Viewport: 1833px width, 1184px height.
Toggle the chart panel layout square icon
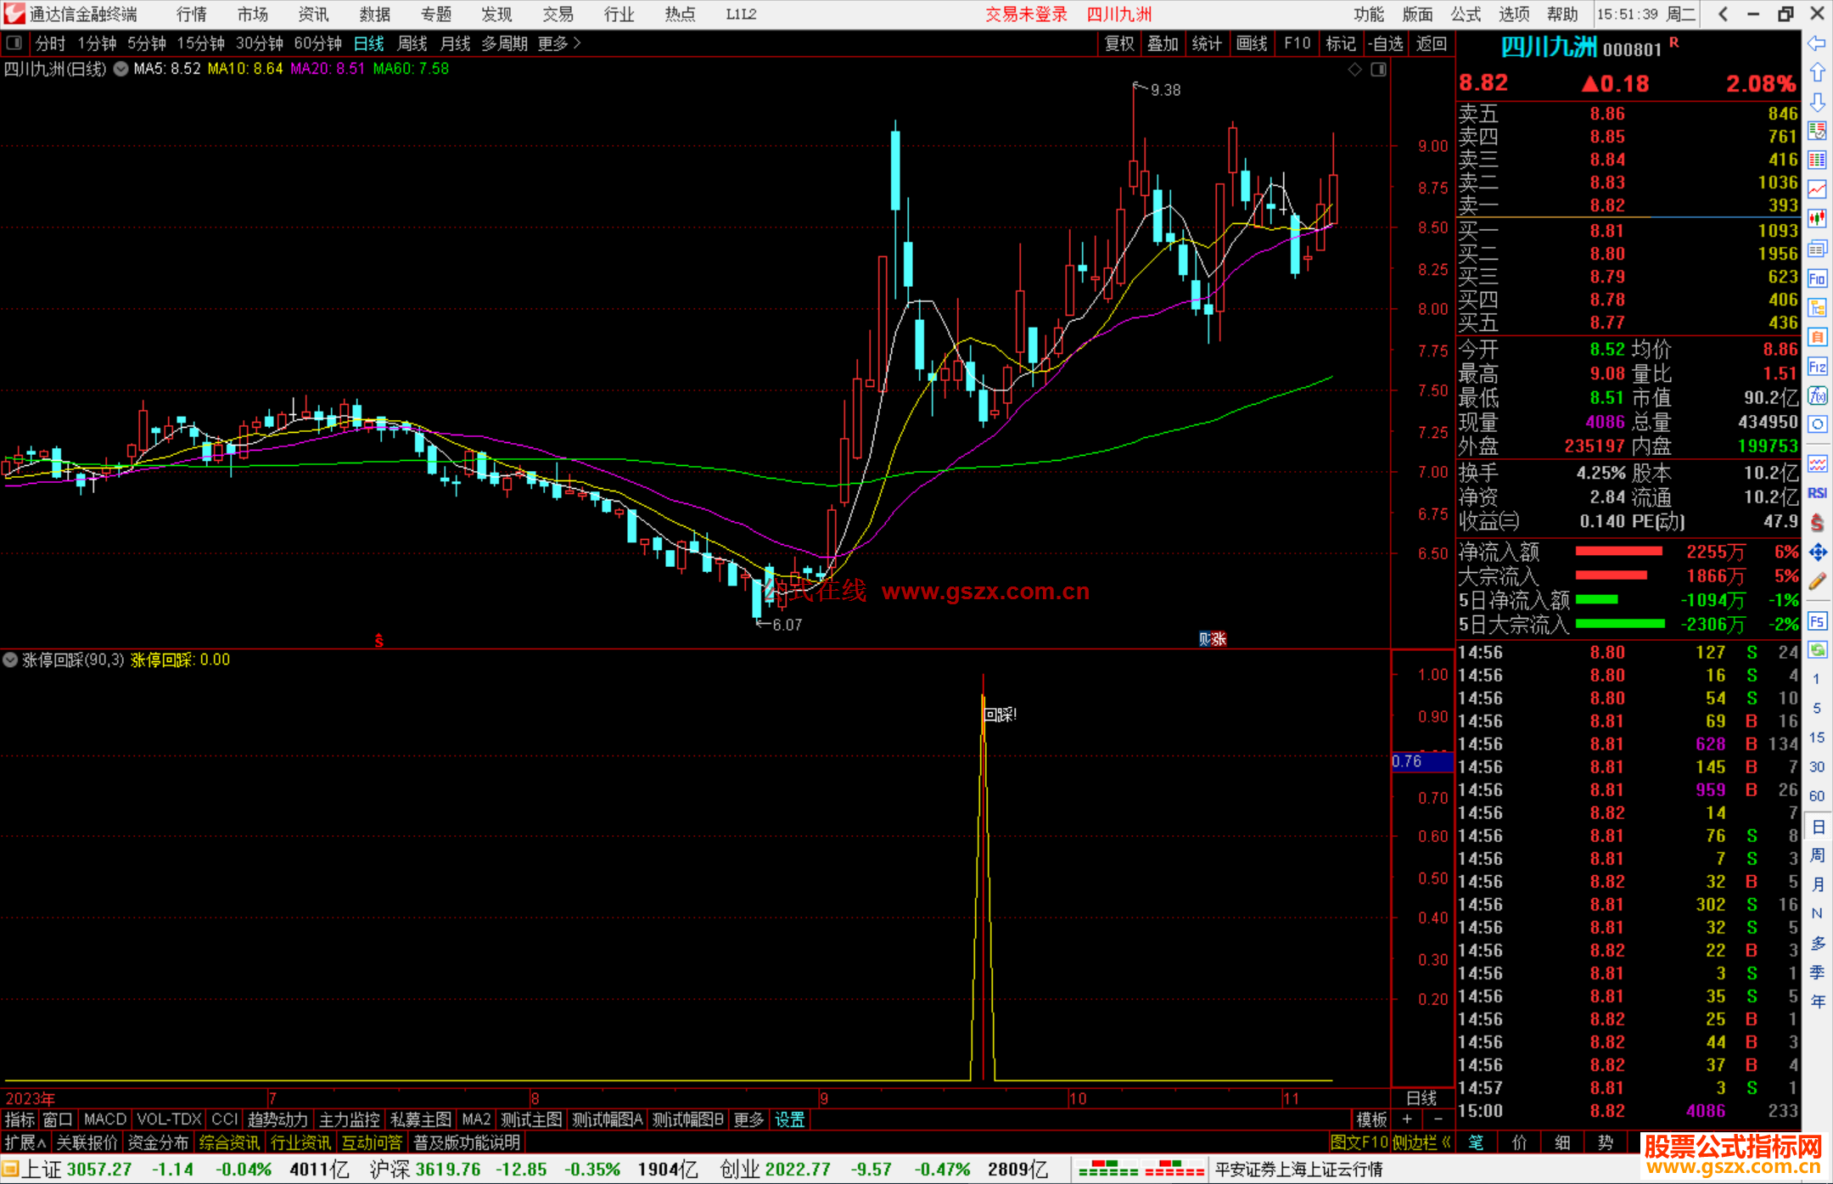pyautogui.click(x=1378, y=69)
